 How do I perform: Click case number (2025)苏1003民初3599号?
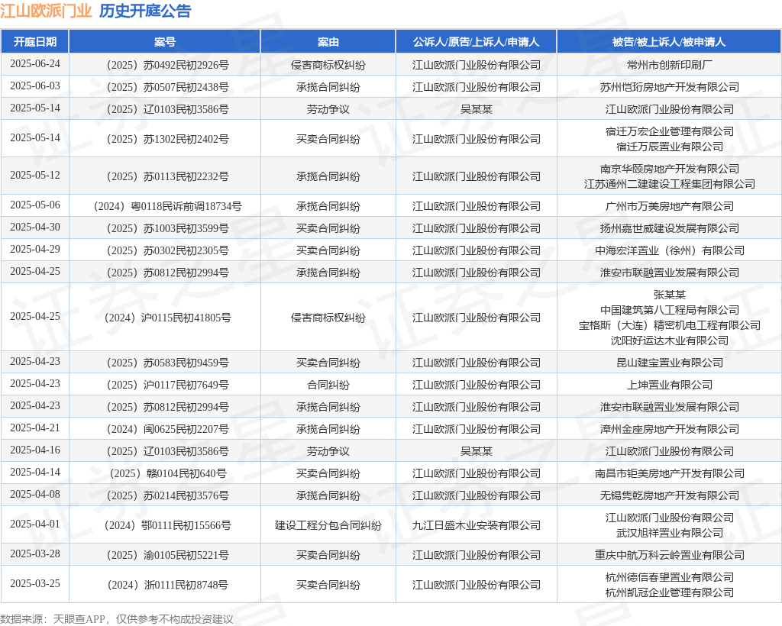coord(165,228)
